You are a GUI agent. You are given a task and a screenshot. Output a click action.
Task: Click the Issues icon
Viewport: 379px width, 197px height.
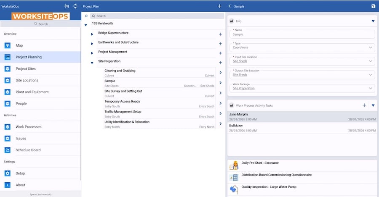pos(8,139)
